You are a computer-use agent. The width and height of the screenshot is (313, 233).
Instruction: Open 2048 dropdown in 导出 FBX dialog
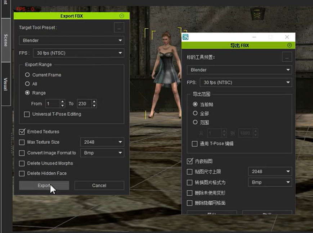270,172
